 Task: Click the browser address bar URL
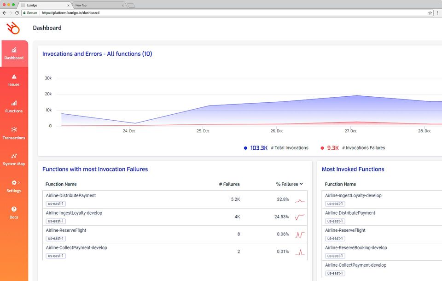(71, 13)
